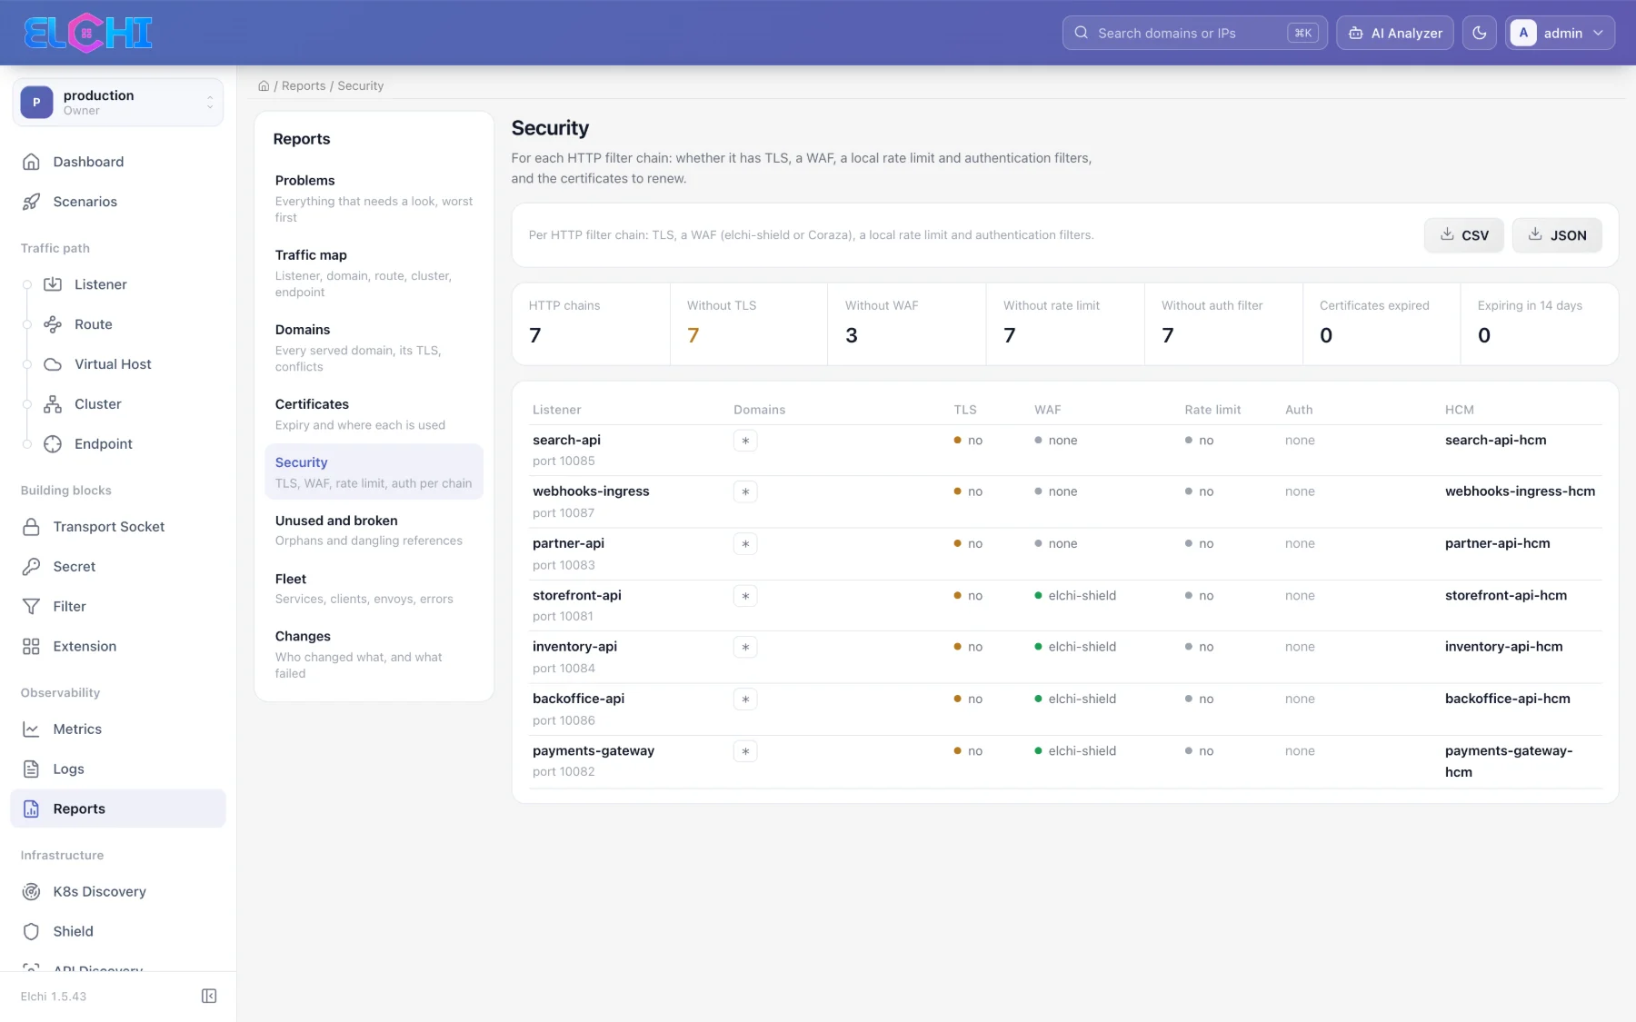Open Logs document icon
The width and height of the screenshot is (1636, 1022).
(x=31, y=769)
